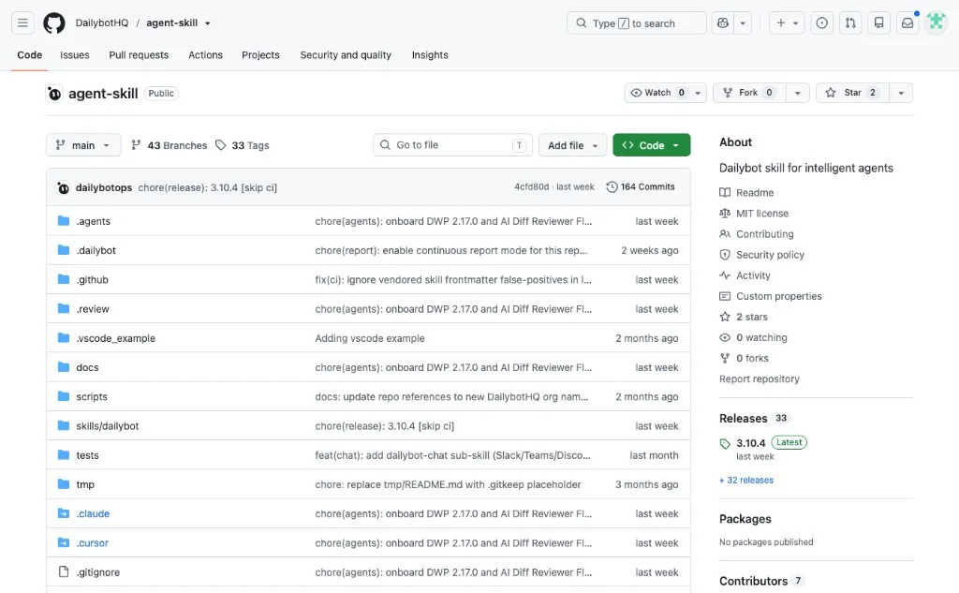Open the user avatar menu

(936, 23)
